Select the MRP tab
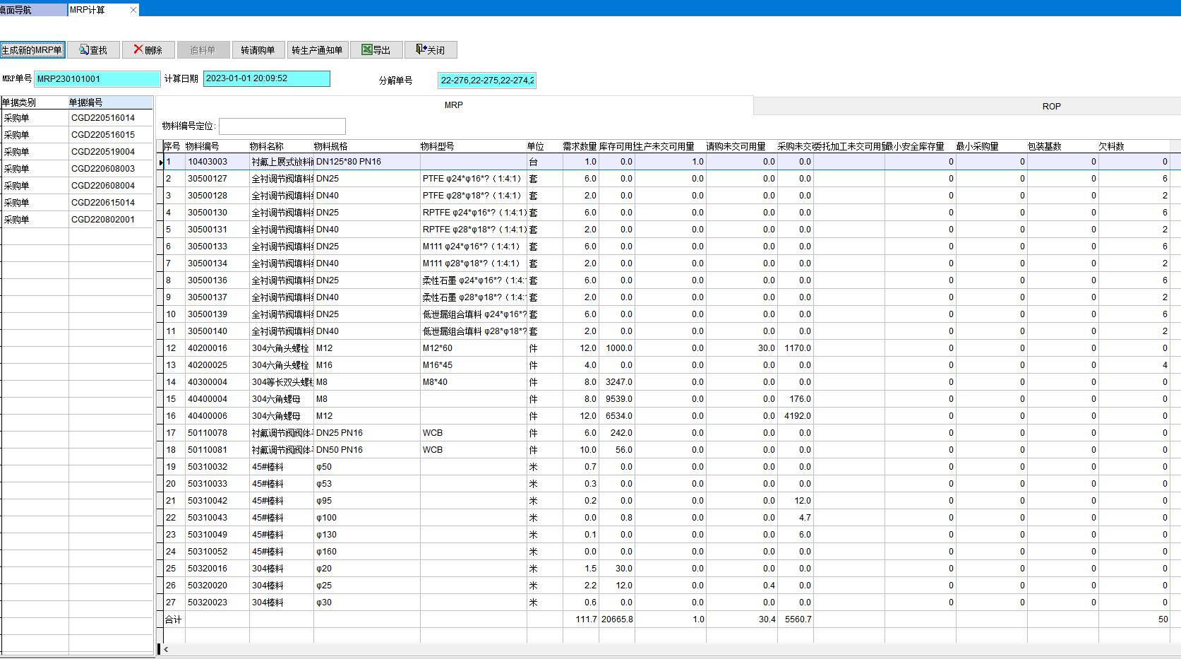The width and height of the screenshot is (1181, 659). pyautogui.click(x=453, y=105)
